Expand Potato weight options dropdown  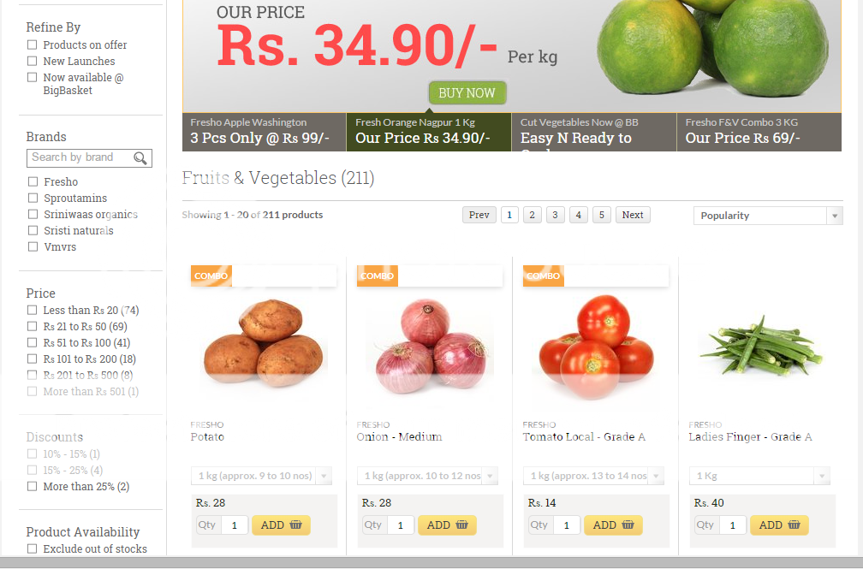pos(261,476)
